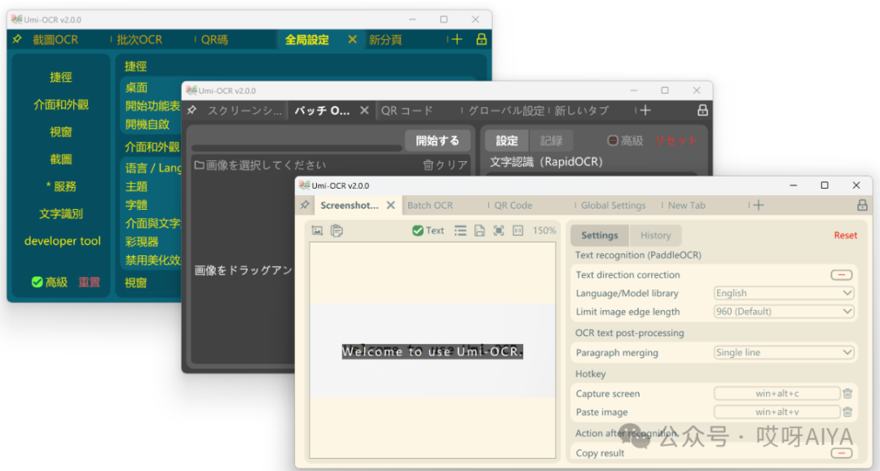880x471 pixels.
Task: Click the lock icon in the Chinese window
Action: 482,39
